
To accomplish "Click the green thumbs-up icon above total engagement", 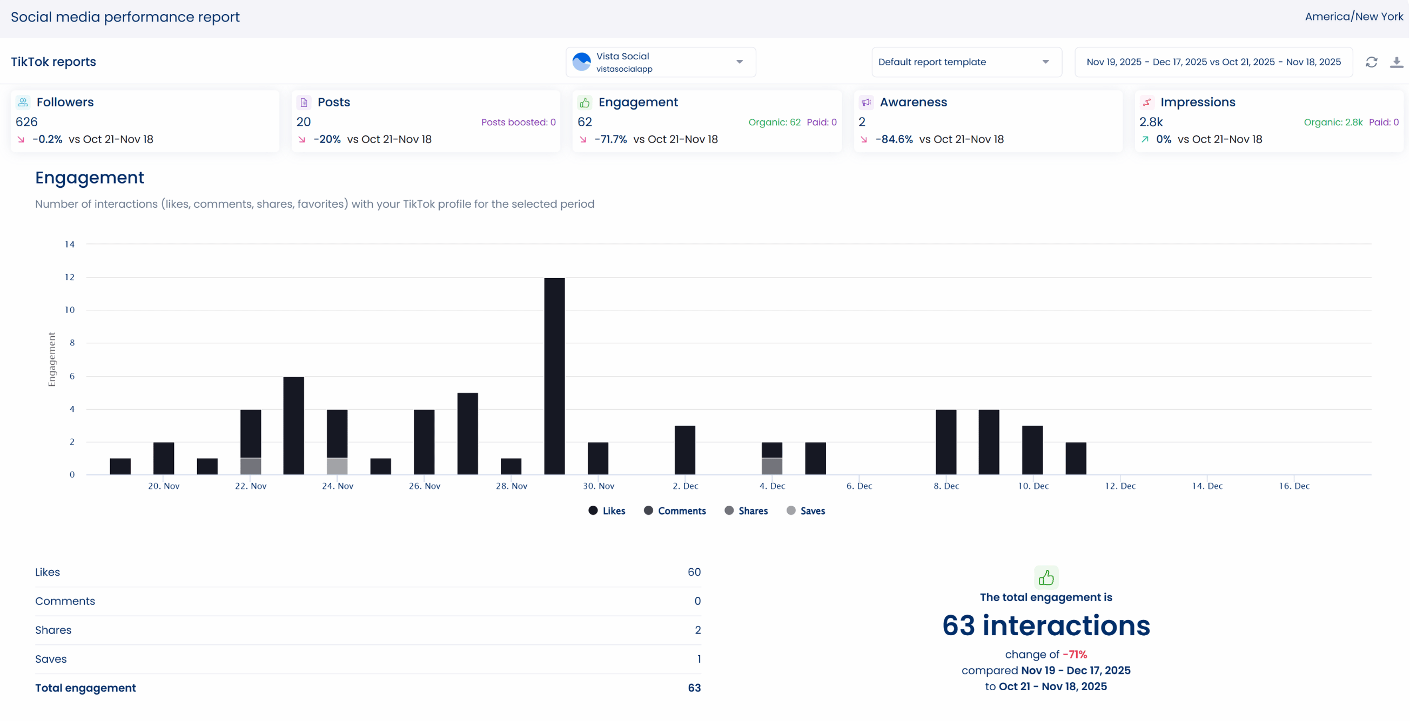I will (1046, 577).
